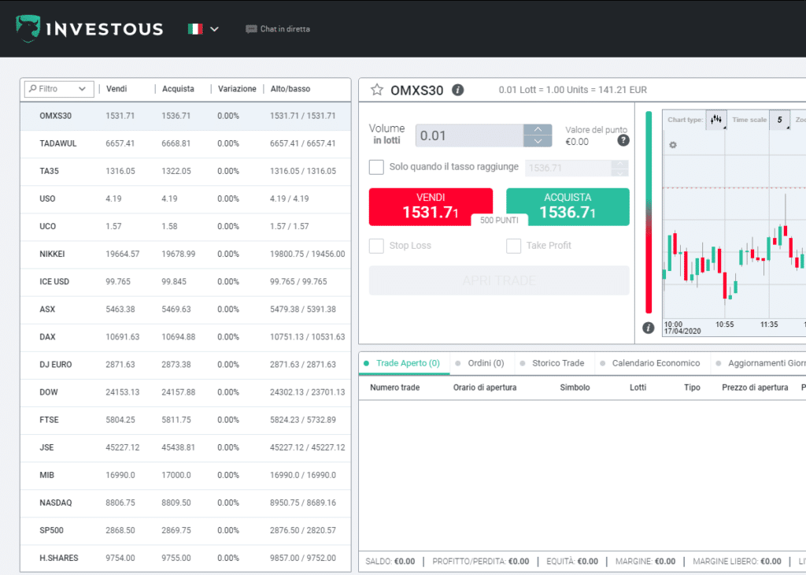Viewport: 806px width, 575px height.
Task: Select the NASDAQ instrument row
Action: point(186,503)
